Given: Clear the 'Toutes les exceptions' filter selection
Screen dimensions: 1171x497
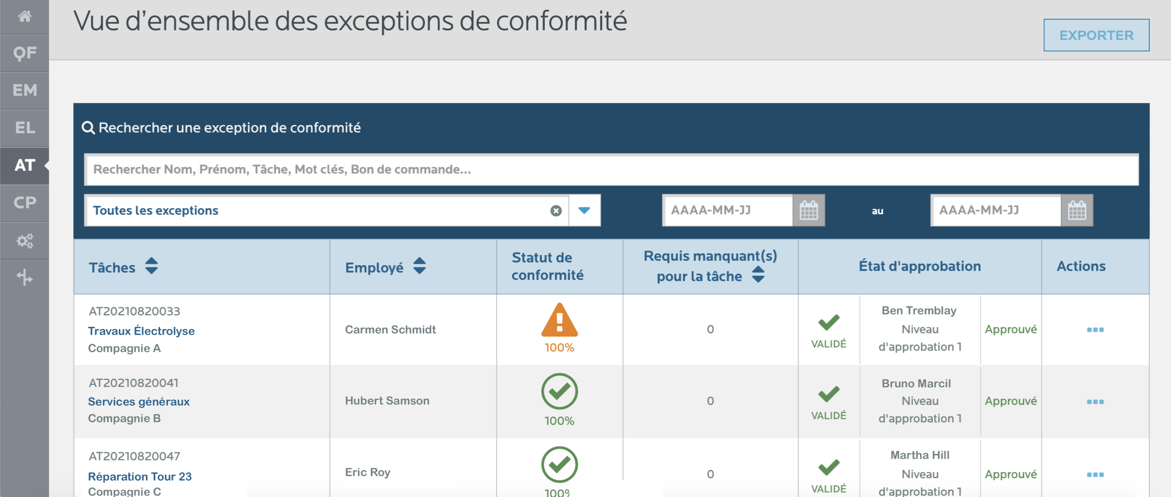Looking at the screenshot, I should pos(555,211).
